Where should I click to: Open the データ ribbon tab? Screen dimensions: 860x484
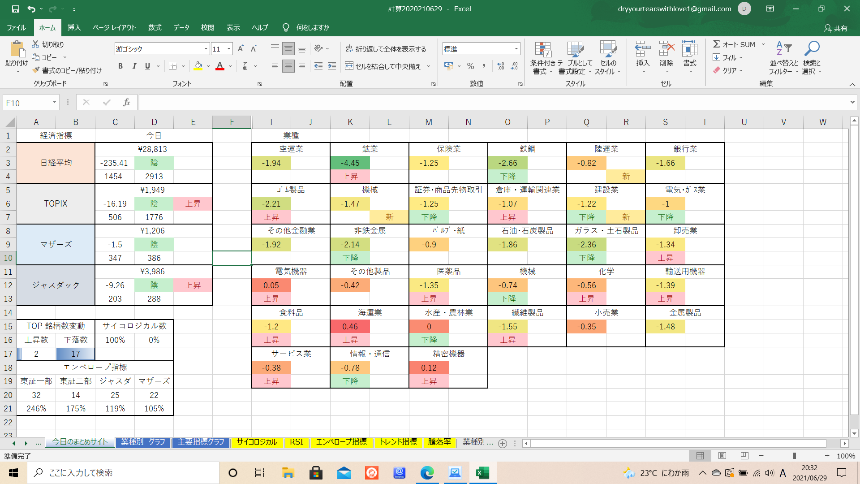point(181,27)
